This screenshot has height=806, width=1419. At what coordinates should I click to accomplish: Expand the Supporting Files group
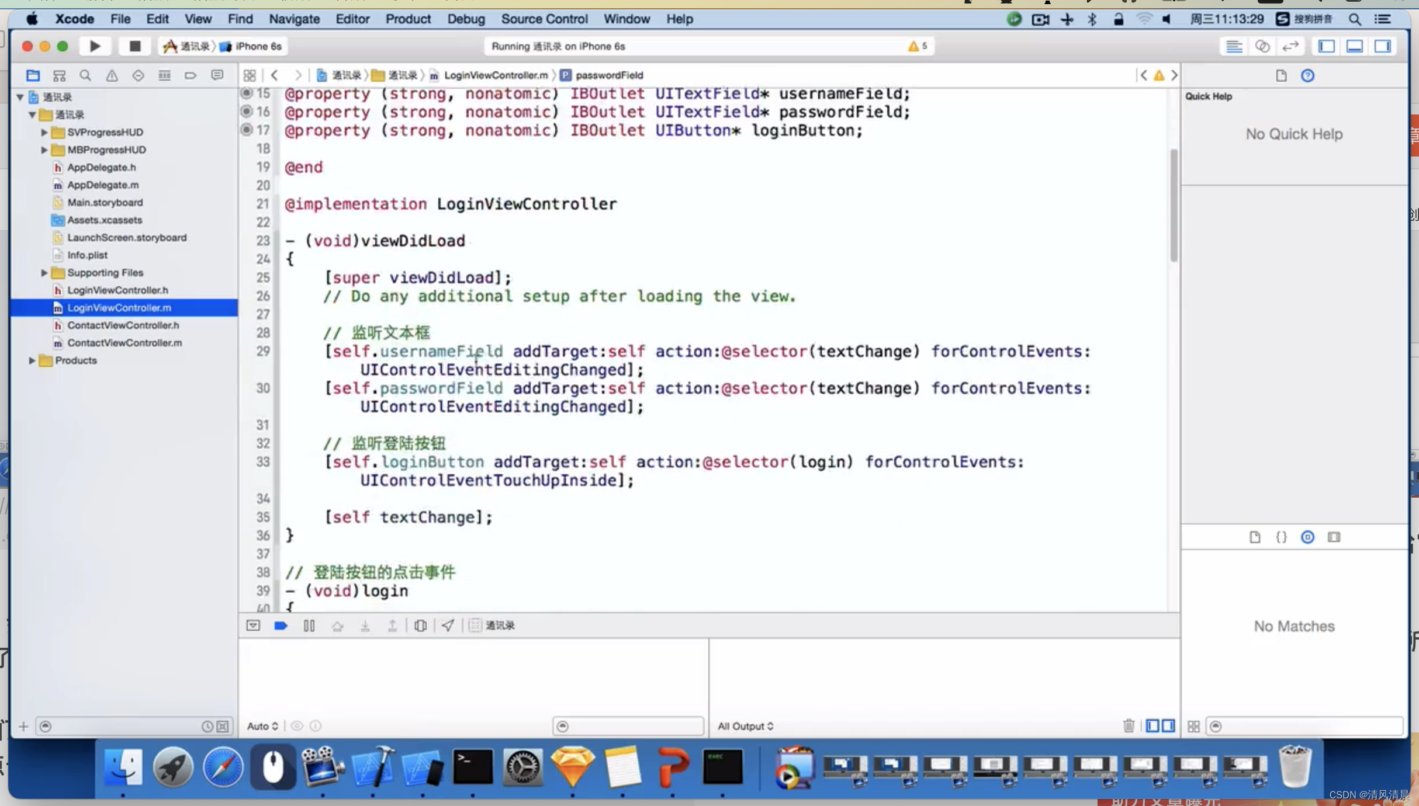(44, 272)
